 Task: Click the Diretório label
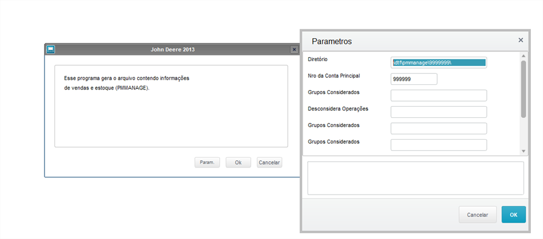point(317,59)
